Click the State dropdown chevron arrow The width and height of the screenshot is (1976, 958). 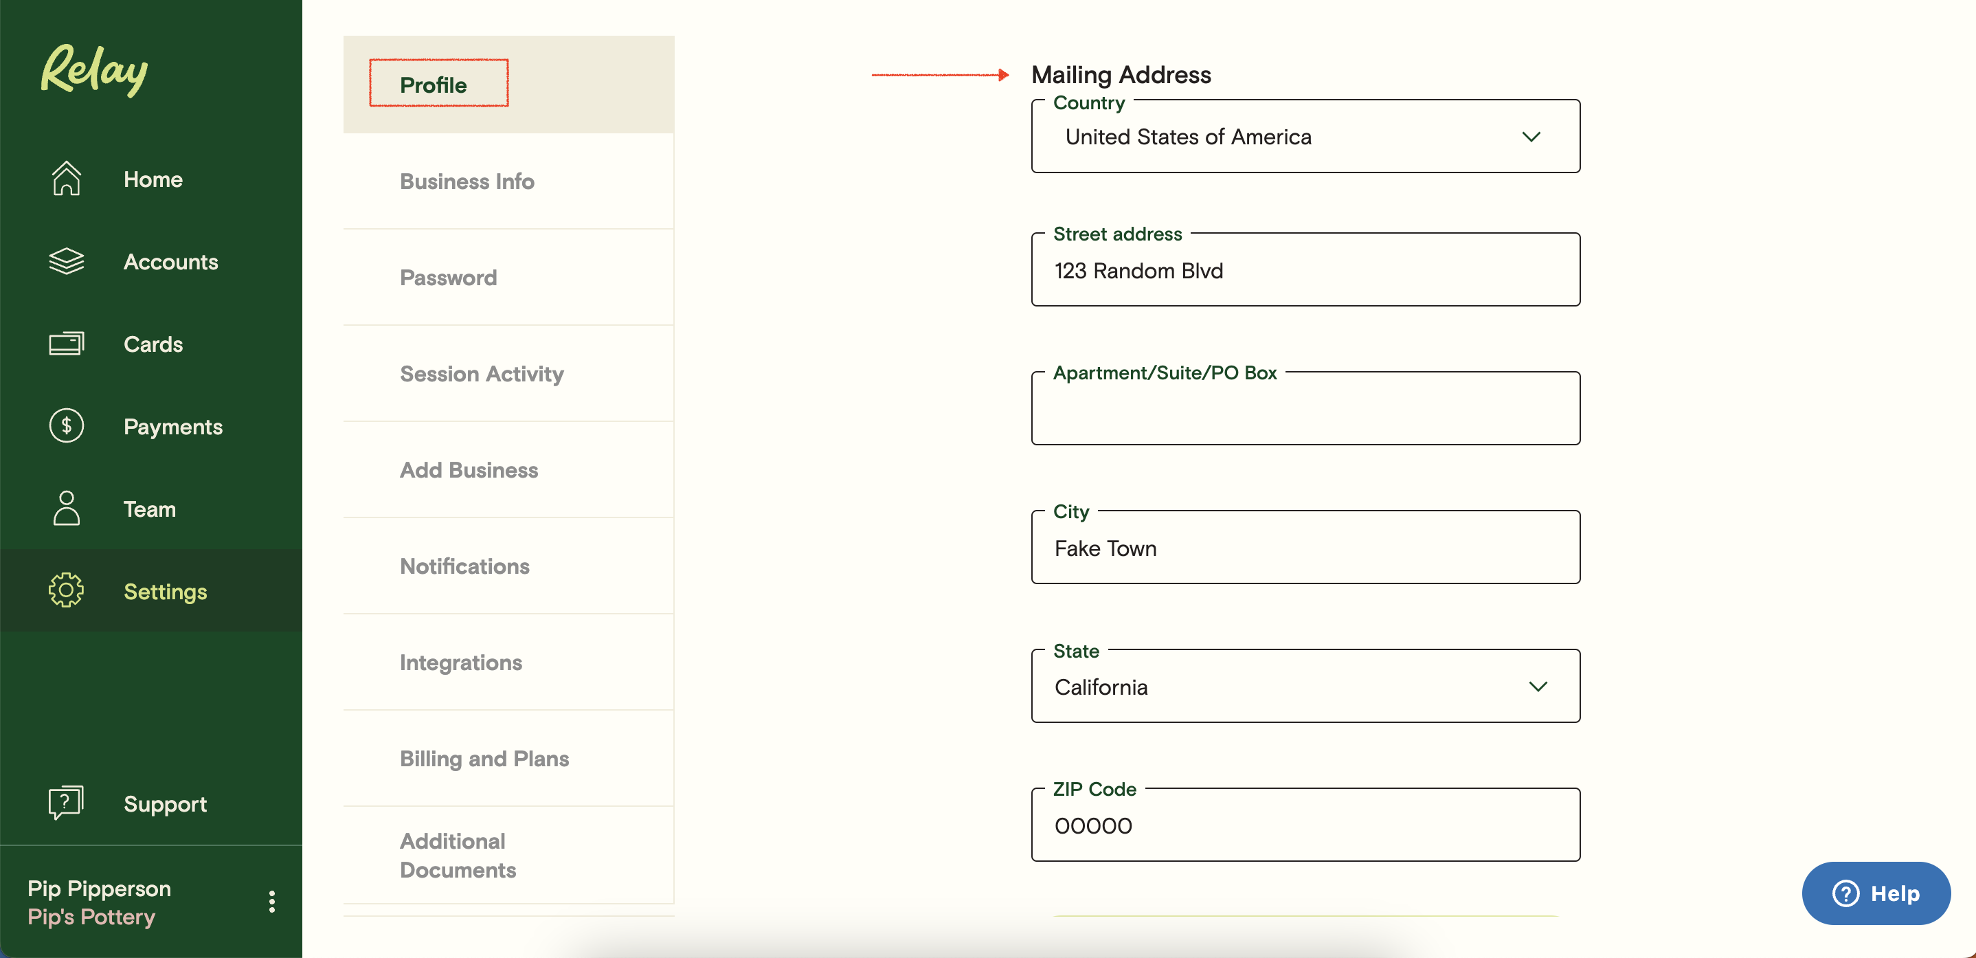coord(1538,687)
